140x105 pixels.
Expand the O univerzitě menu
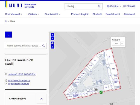[x=52, y=14]
